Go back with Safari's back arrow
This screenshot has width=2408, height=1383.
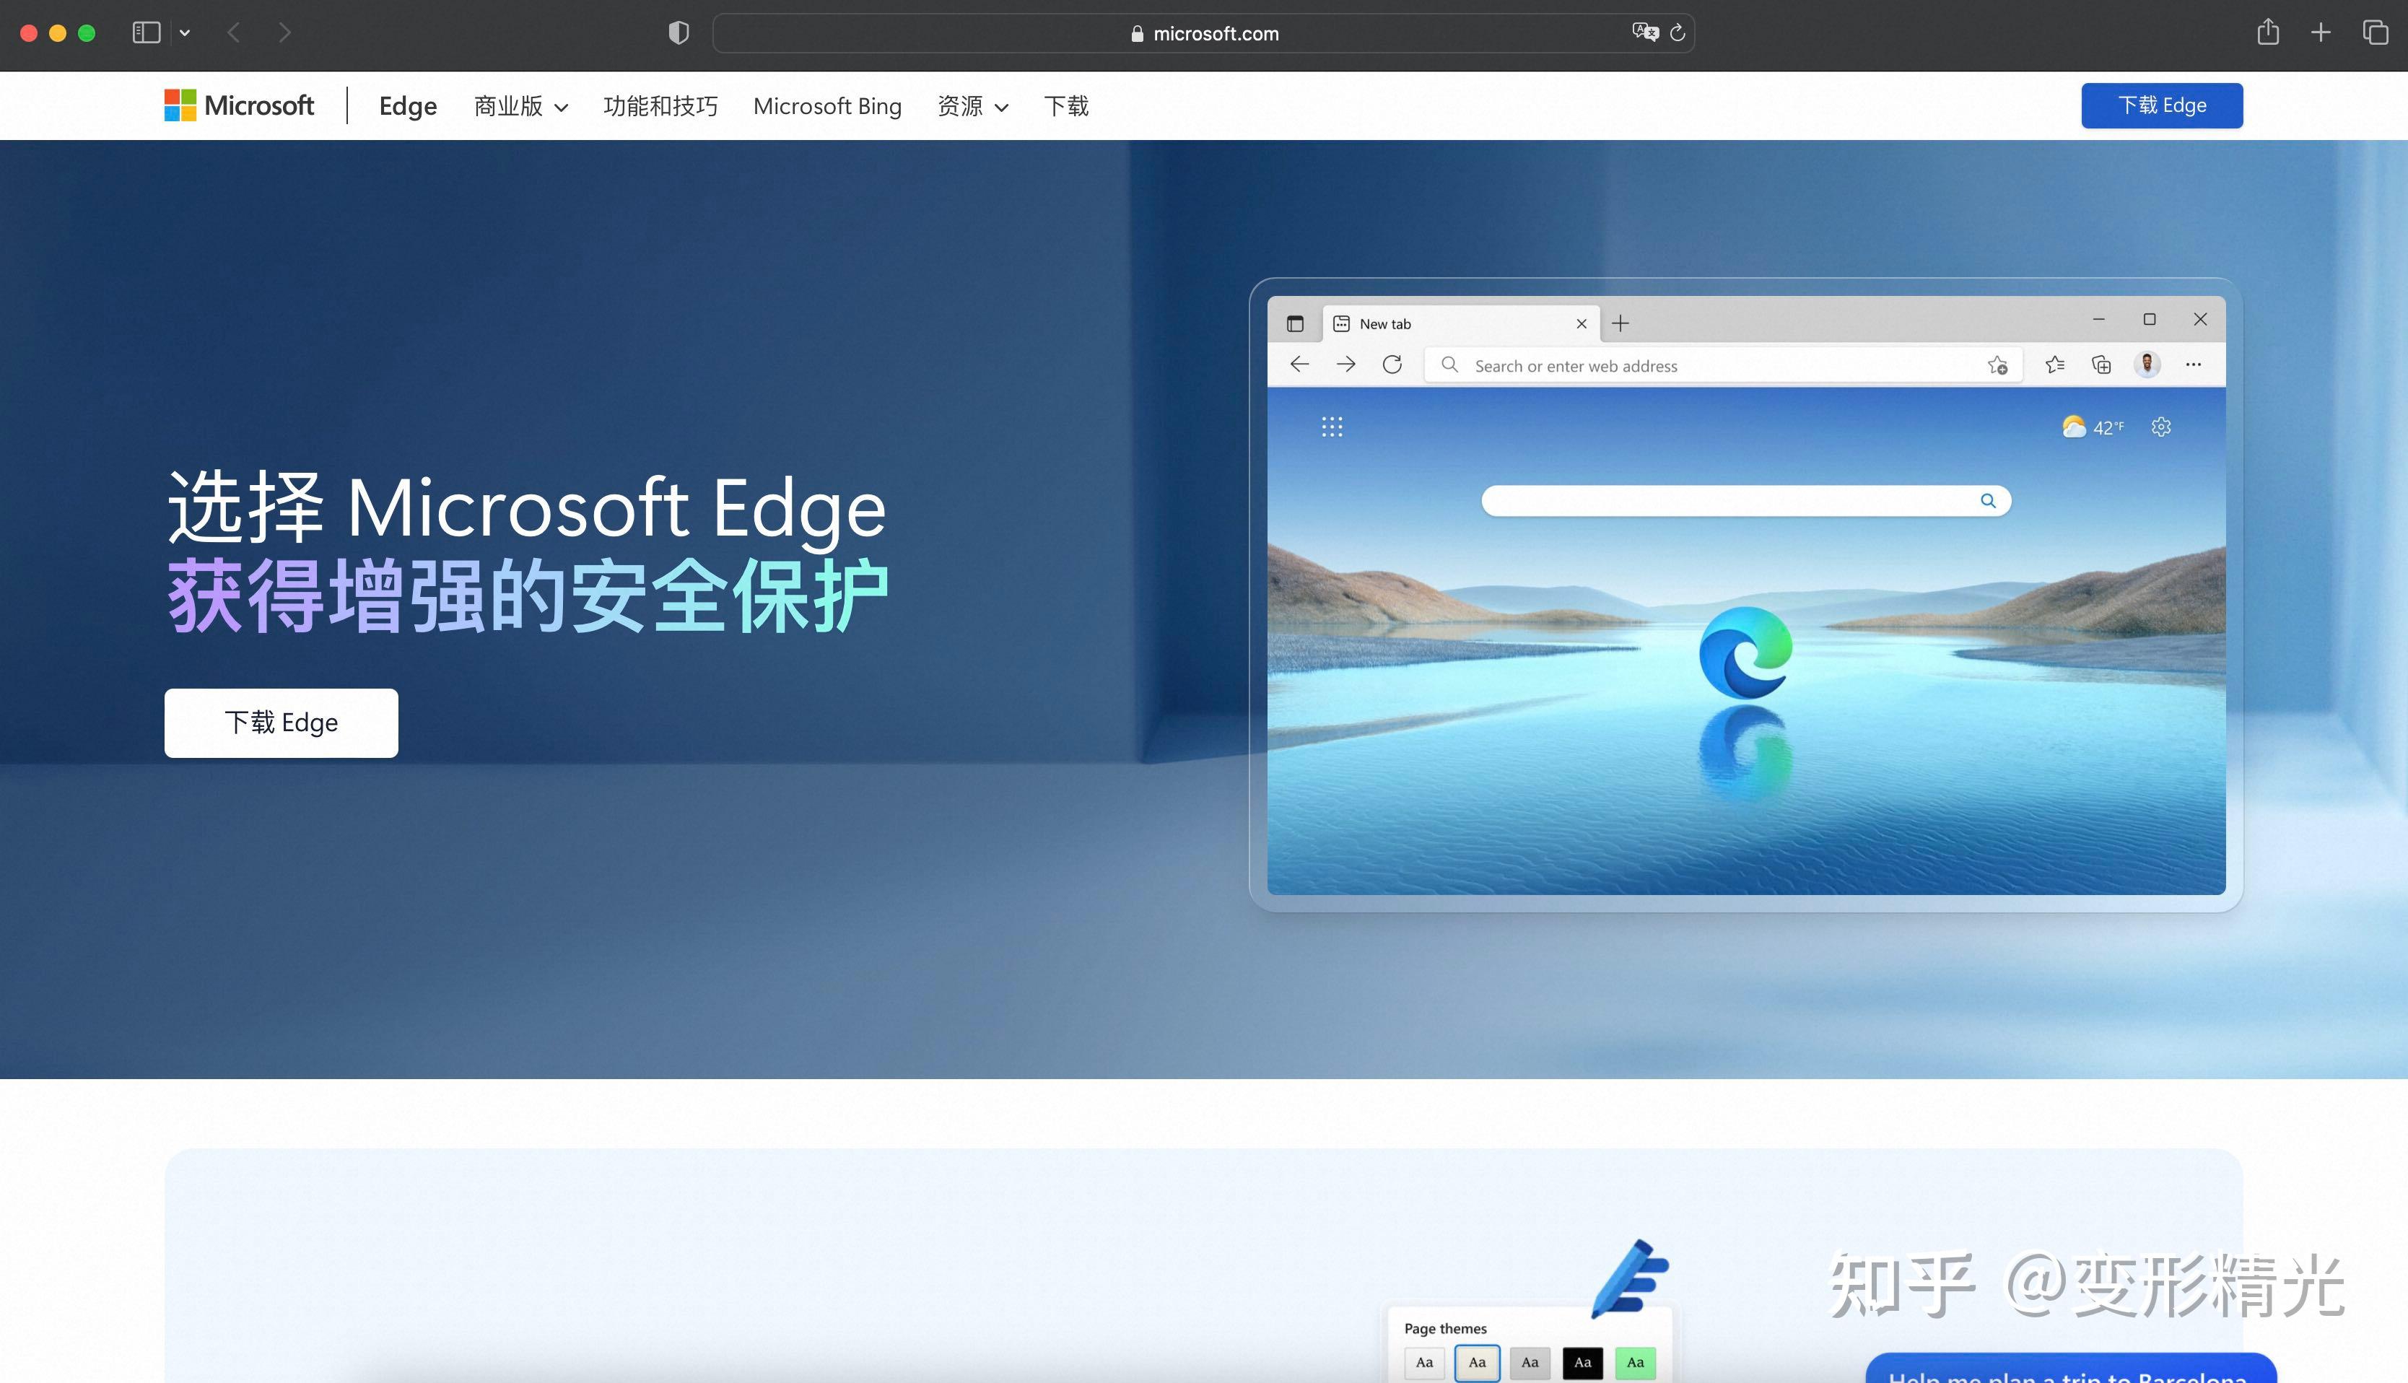pos(234,33)
